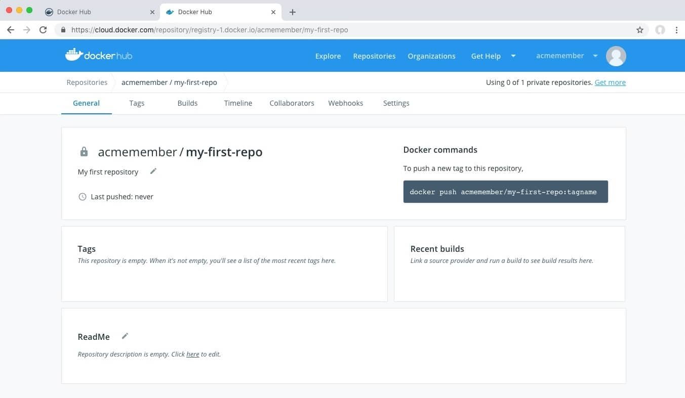Screen dimensions: 685x398
Task: Click the browser address bar URL
Action: (x=210, y=30)
